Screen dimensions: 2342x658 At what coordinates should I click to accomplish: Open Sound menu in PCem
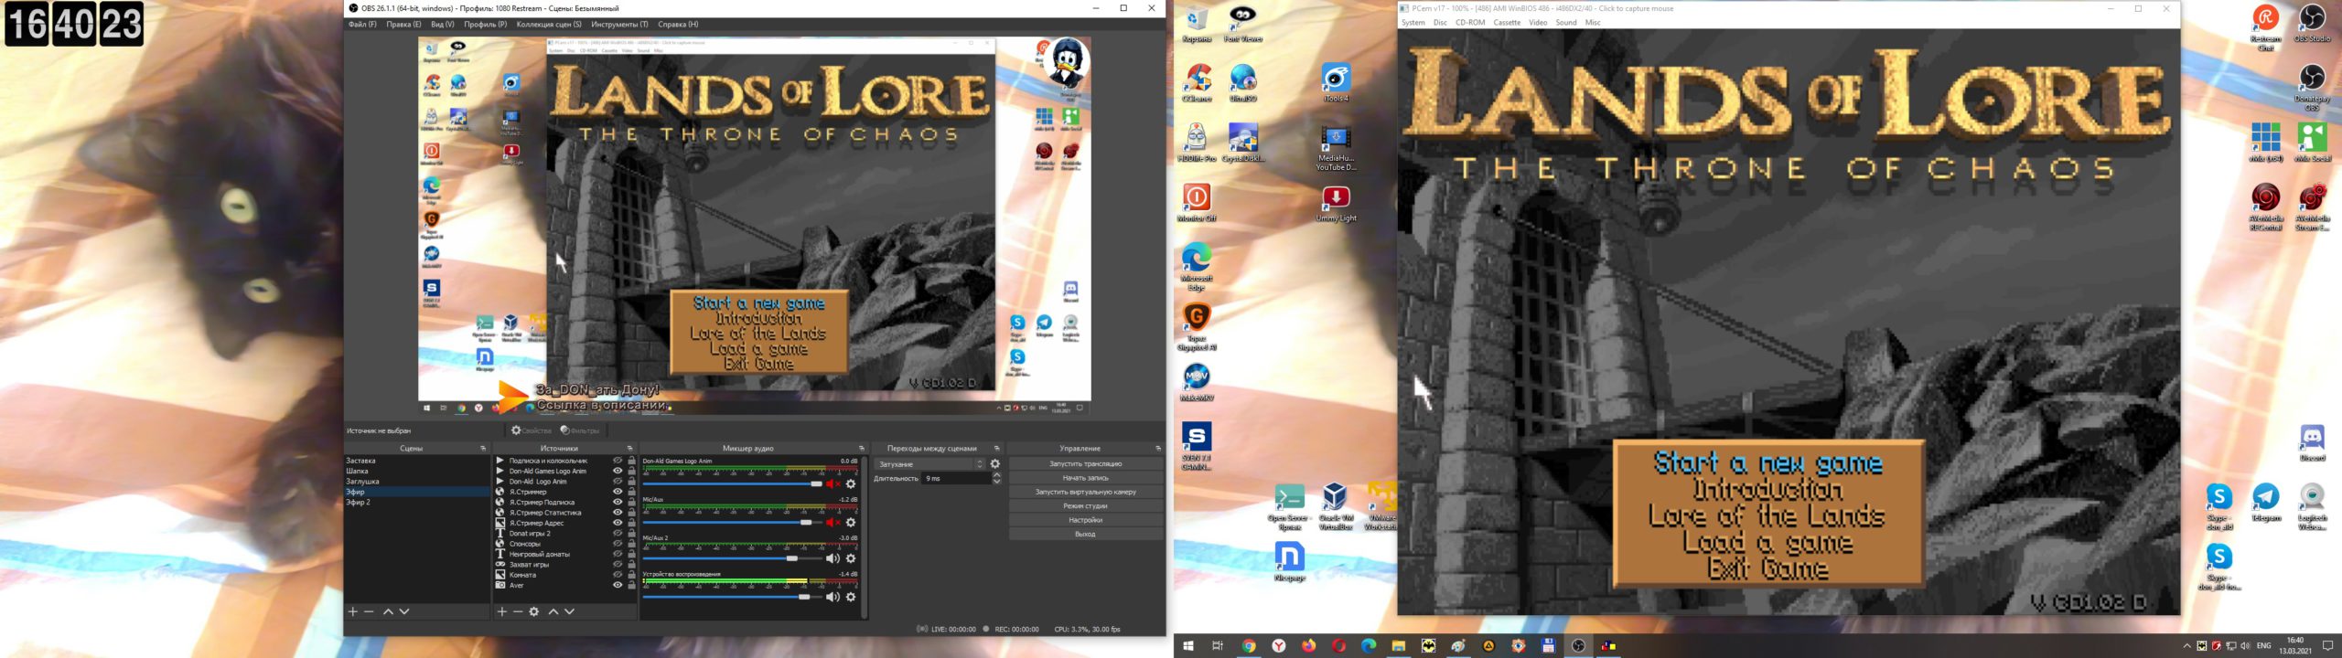(1566, 23)
